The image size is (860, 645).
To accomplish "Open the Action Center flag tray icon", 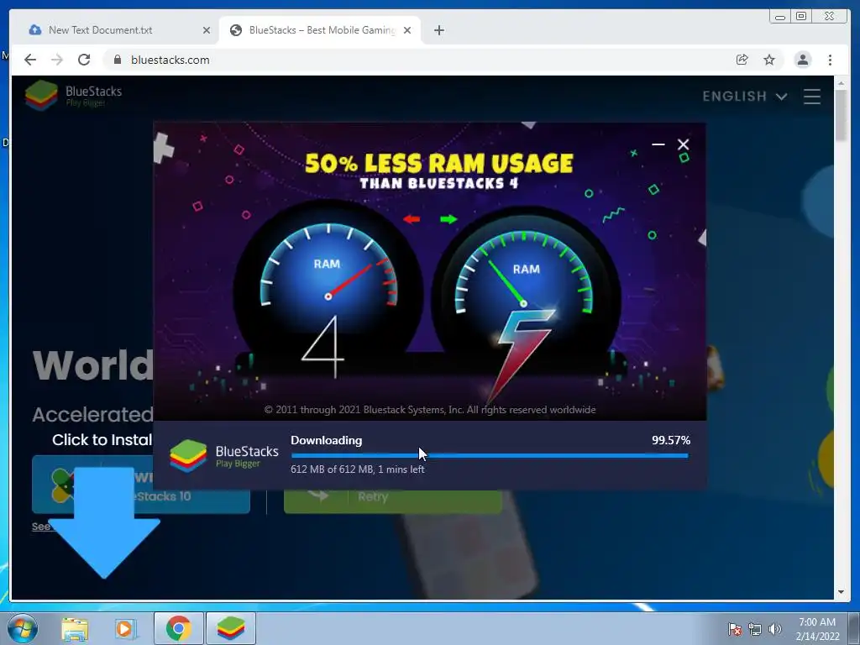I will (x=734, y=629).
